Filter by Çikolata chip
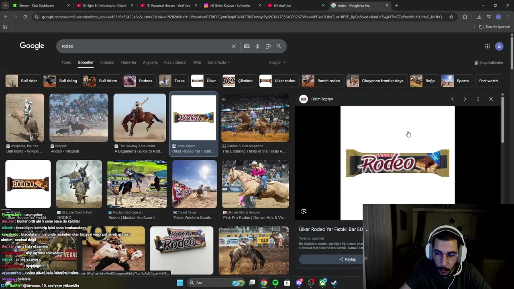This screenshot has width=514, height=289. tap(239, 81)
